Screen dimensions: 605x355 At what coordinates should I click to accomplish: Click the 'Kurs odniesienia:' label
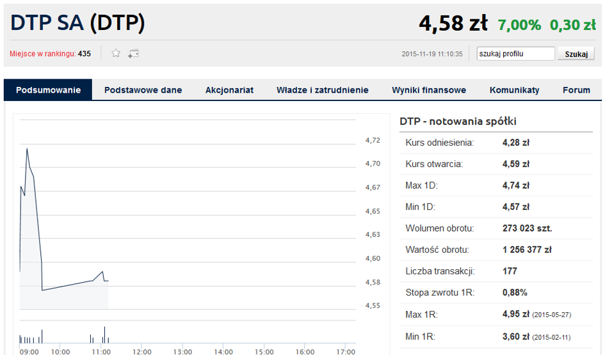pos(439,143)
